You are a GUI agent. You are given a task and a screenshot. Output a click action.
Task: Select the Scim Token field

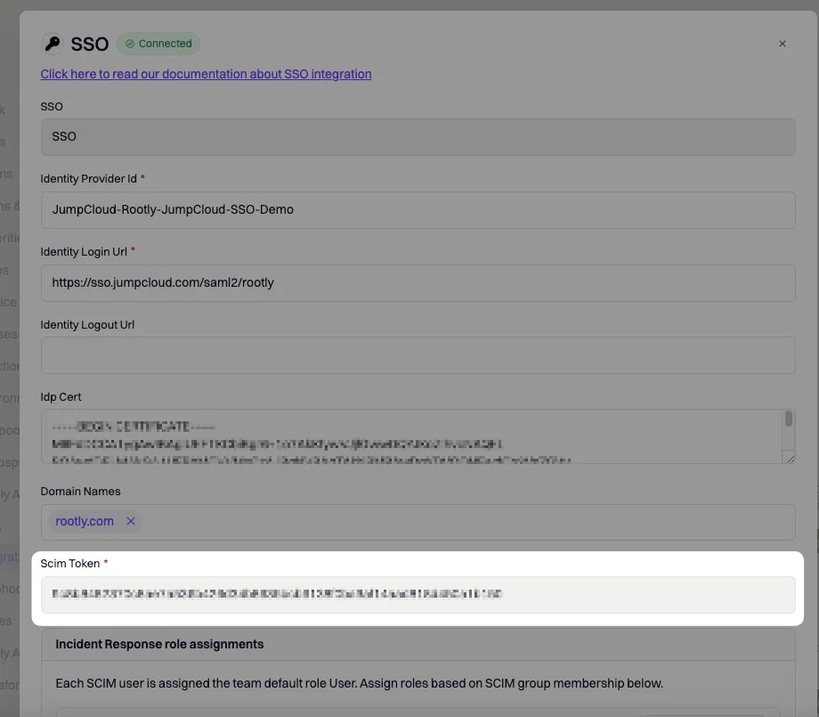click(x=418, y=595)
